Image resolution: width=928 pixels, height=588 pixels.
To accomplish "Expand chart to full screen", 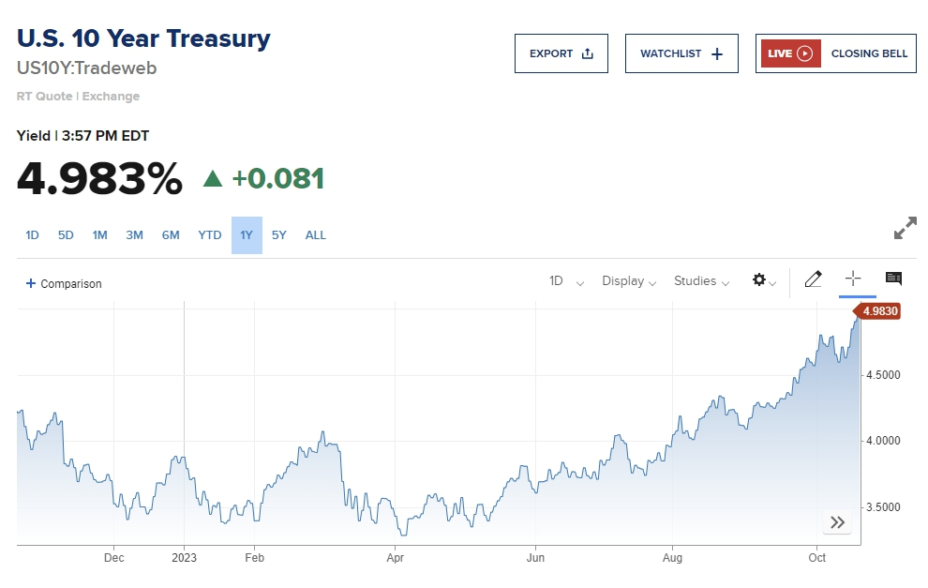I will (905, 228).
